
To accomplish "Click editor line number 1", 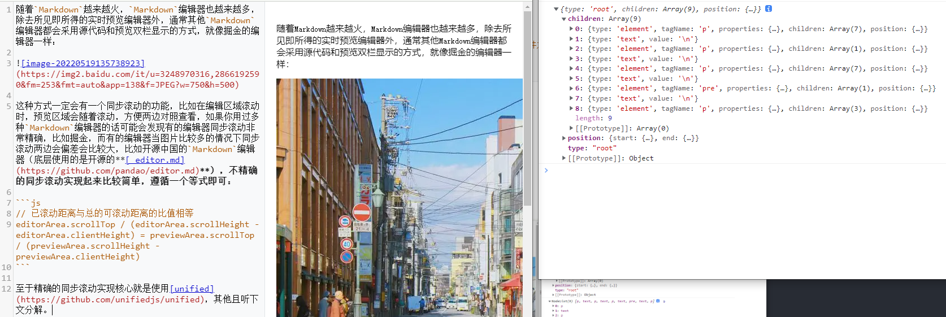I will 8,10.
